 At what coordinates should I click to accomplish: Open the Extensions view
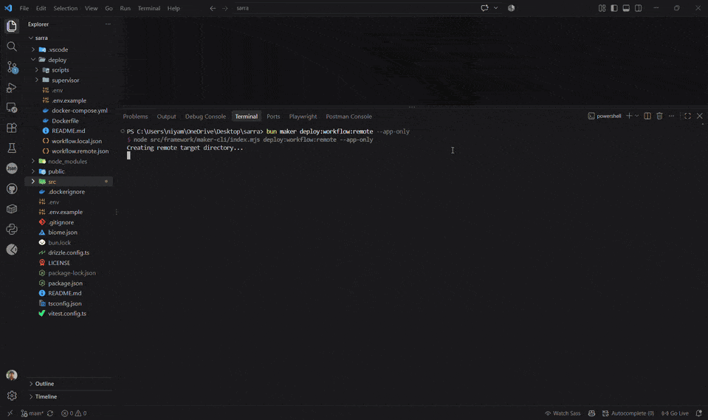pyautogui.click(x=12, y=128)
